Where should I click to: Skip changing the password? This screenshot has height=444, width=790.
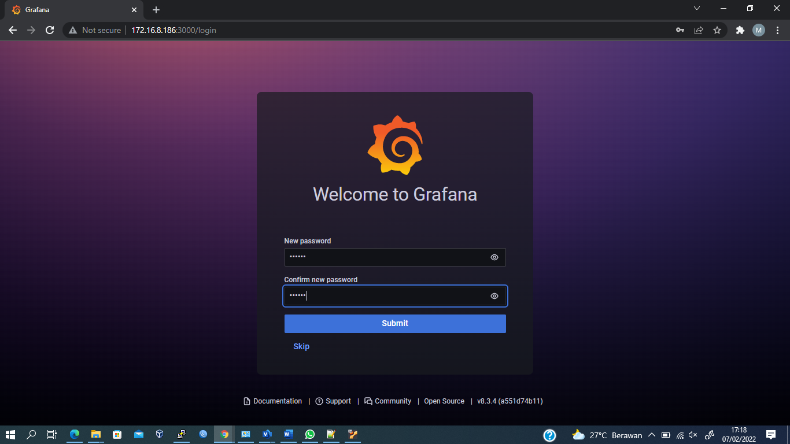(x=301, y=346)
